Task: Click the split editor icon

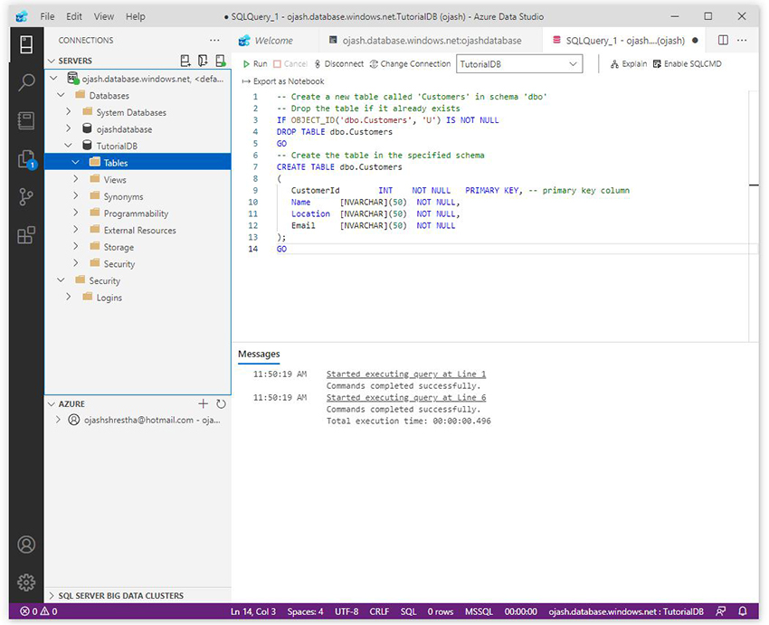Action: point(723,40)
